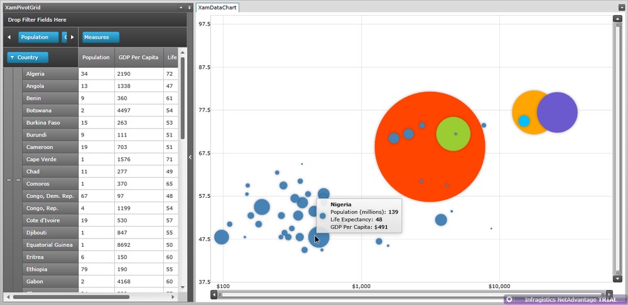Click population cell value 67
This screenshot has height=305, width=628.
[97, 196]
